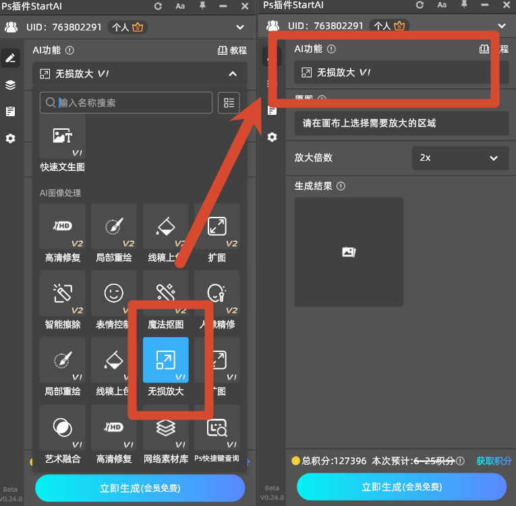
Task: Click Aa font size icon in left panel
Action: pyautogui.click(x=180, y=6)
